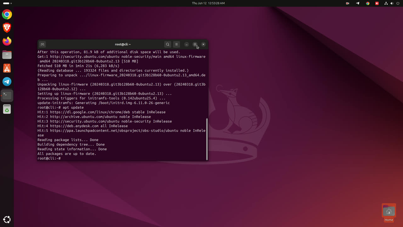Click the security.ubuntu.com noble-security Hit:3 line

coord(105,121)
